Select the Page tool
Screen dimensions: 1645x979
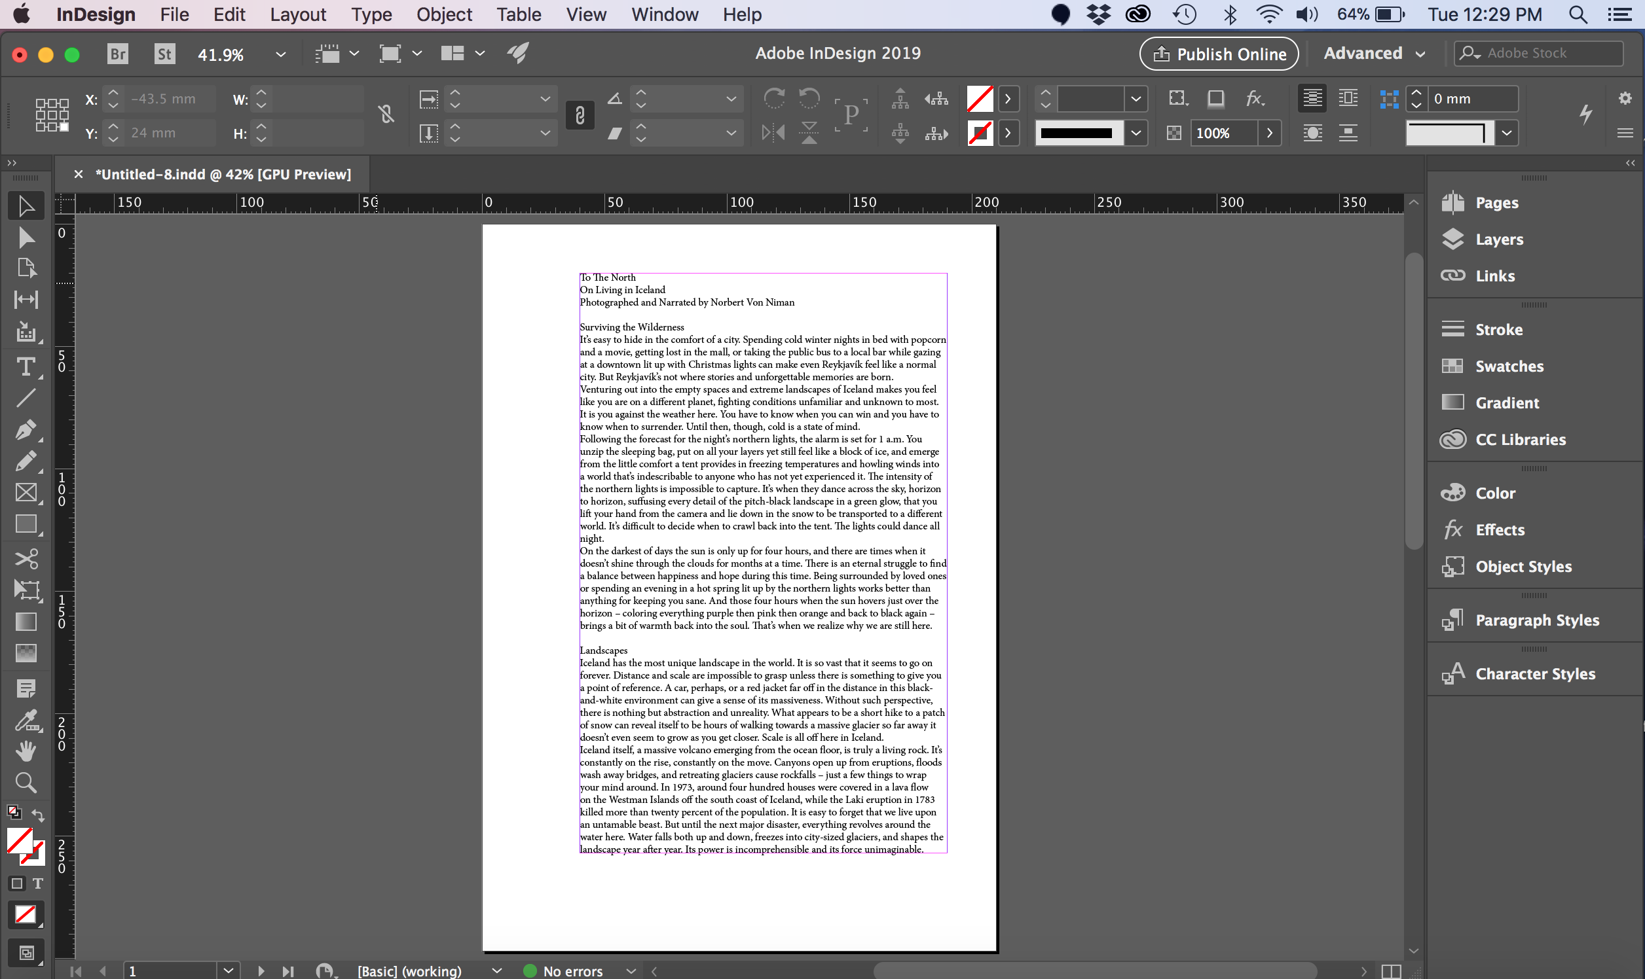tap(26, 268)
